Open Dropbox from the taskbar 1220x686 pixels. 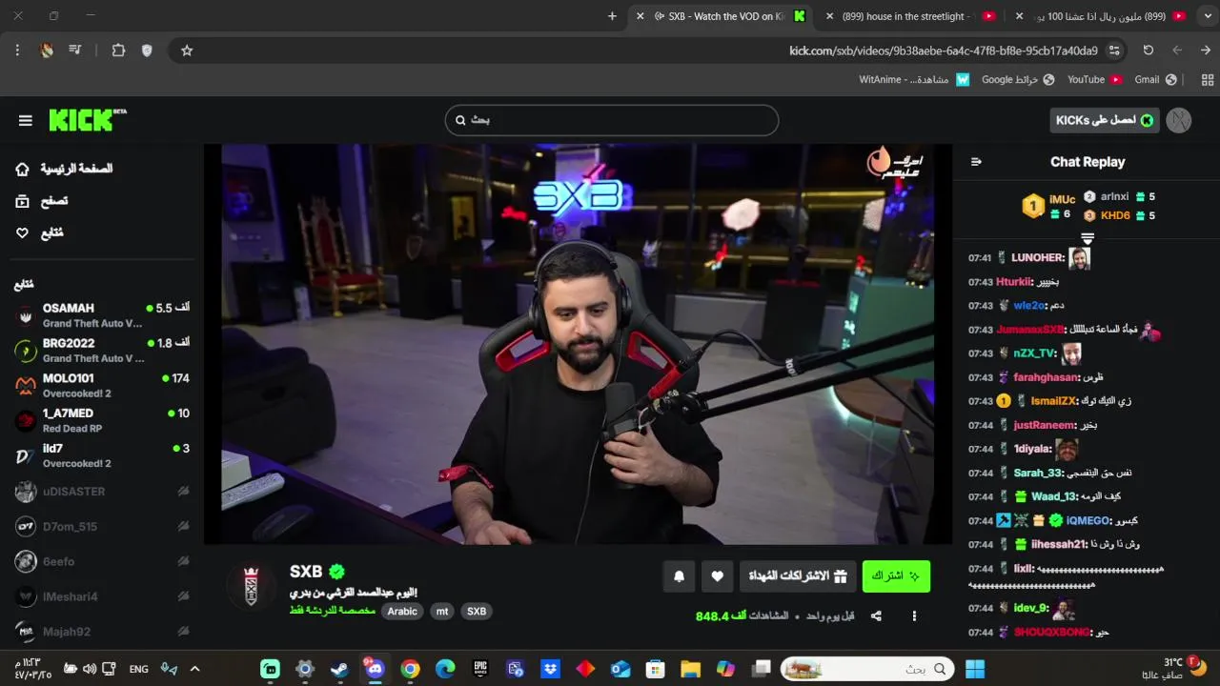[x=550, y=669]
